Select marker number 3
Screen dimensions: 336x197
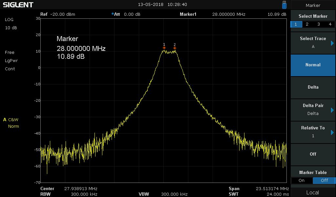coord(319,24)
